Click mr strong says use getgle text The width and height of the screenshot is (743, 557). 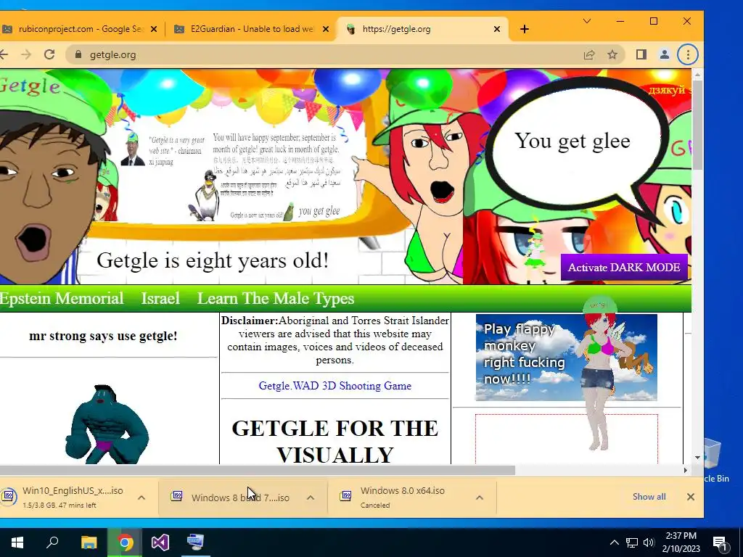tap(103, 336)
